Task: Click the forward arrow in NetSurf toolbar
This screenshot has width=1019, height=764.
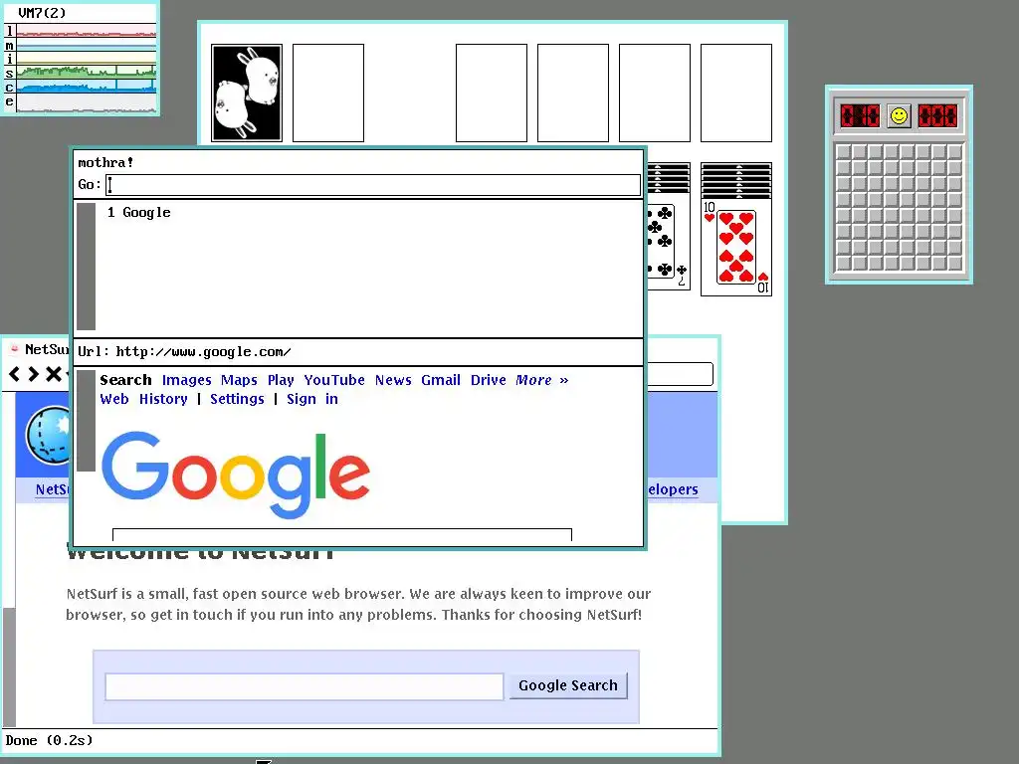Action: pyautogui.click(x=34, y=374)
